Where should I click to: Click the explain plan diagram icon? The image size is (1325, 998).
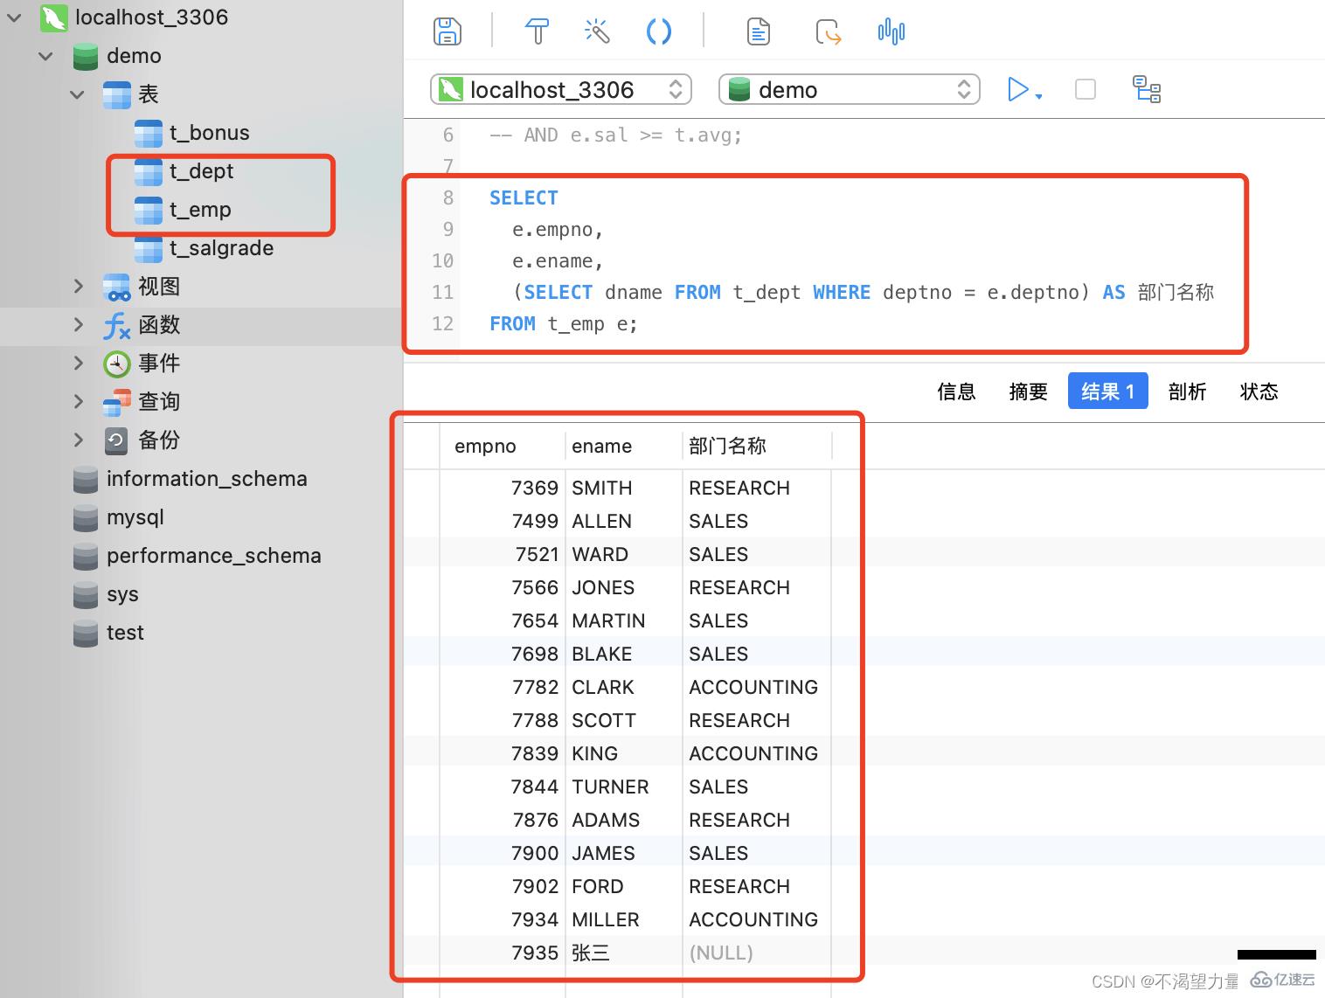click(x=1147, y=89)
